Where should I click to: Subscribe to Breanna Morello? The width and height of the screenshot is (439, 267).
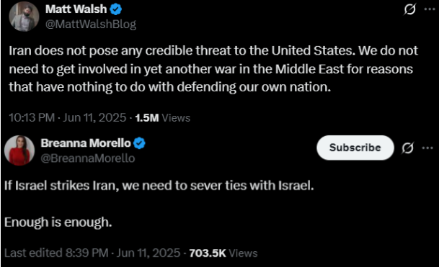tap(355, 148)
